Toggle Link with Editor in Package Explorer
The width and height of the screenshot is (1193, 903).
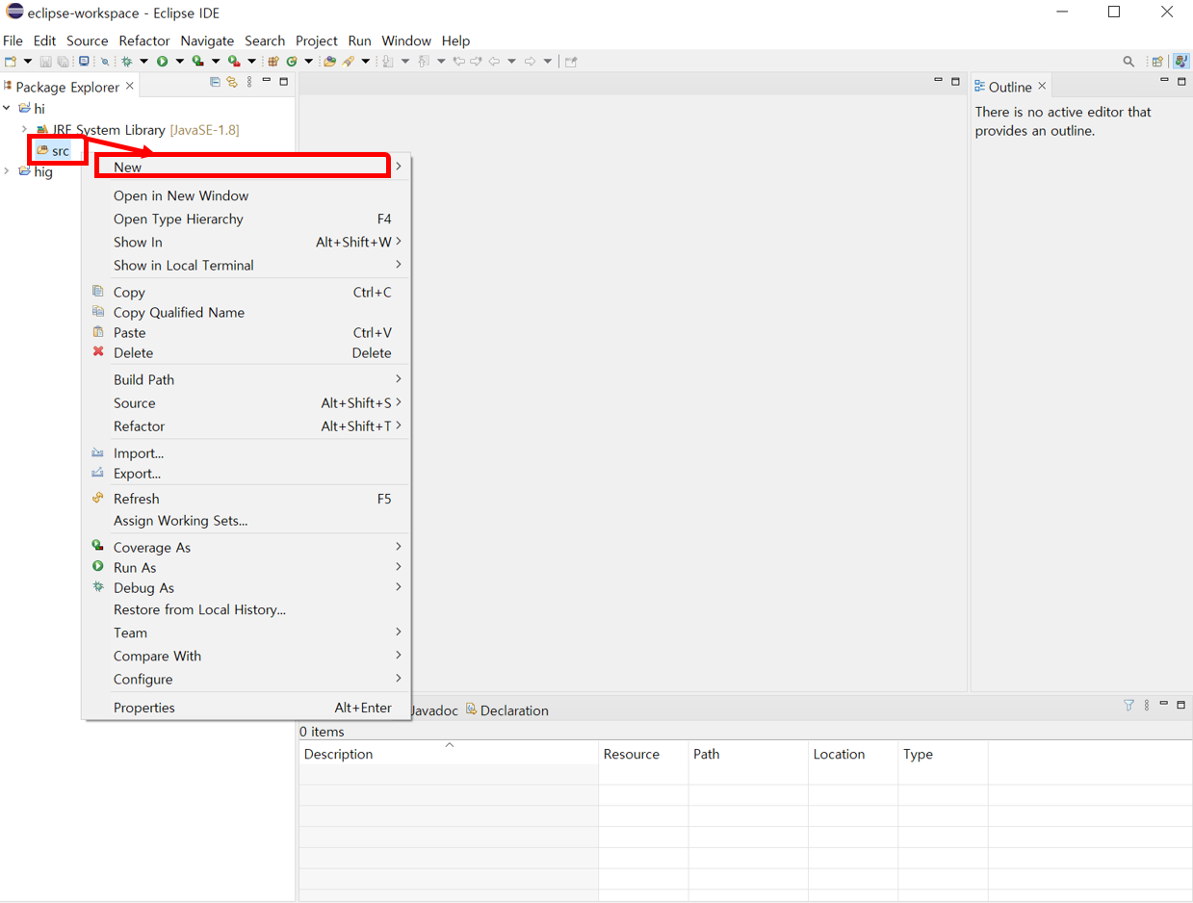coord(232,83)
